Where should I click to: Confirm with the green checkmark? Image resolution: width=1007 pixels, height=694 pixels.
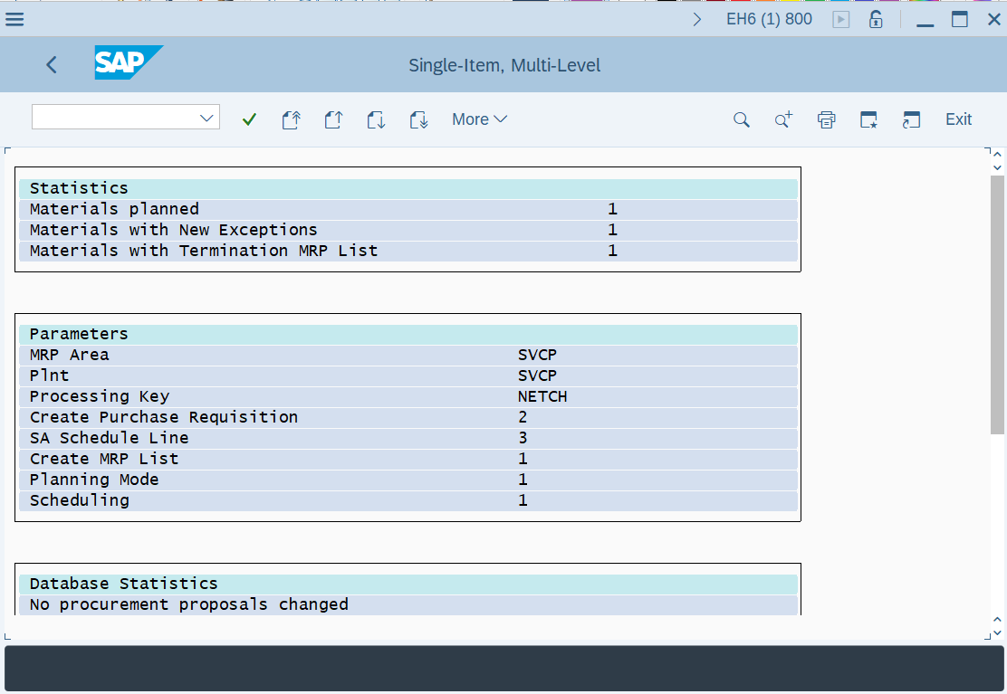[x=249, y=119]
